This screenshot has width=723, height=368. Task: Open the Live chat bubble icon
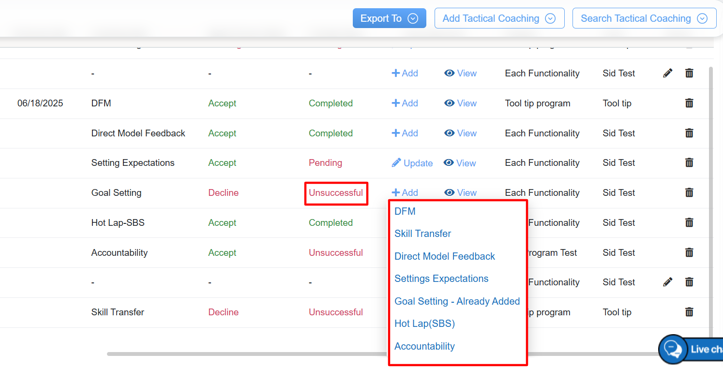pos(673,349)
